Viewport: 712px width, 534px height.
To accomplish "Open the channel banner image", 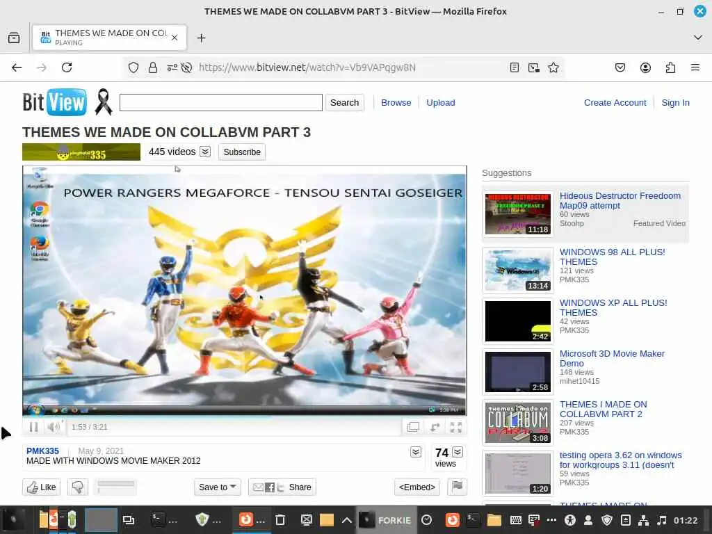I will click(81, 152).
